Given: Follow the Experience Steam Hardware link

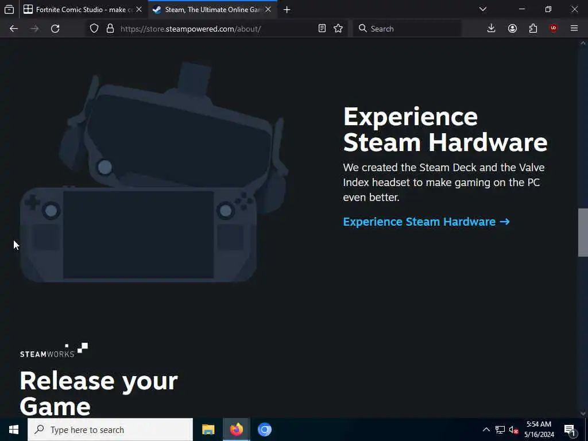Looking at the screenshot, I should click(427, 222).
